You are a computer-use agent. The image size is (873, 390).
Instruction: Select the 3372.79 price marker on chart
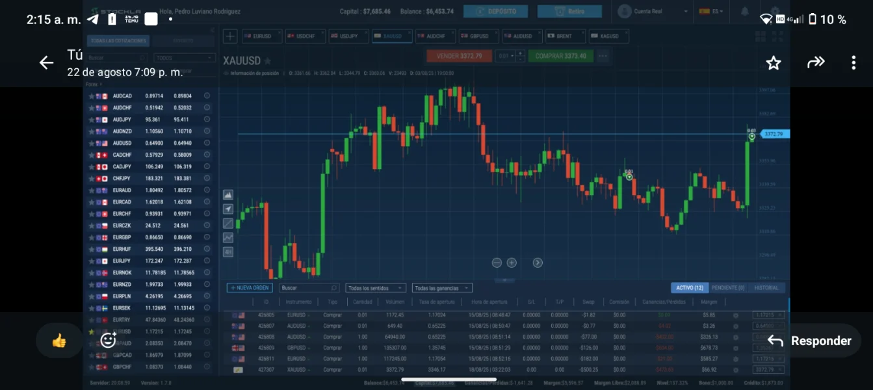pos(775,134)
